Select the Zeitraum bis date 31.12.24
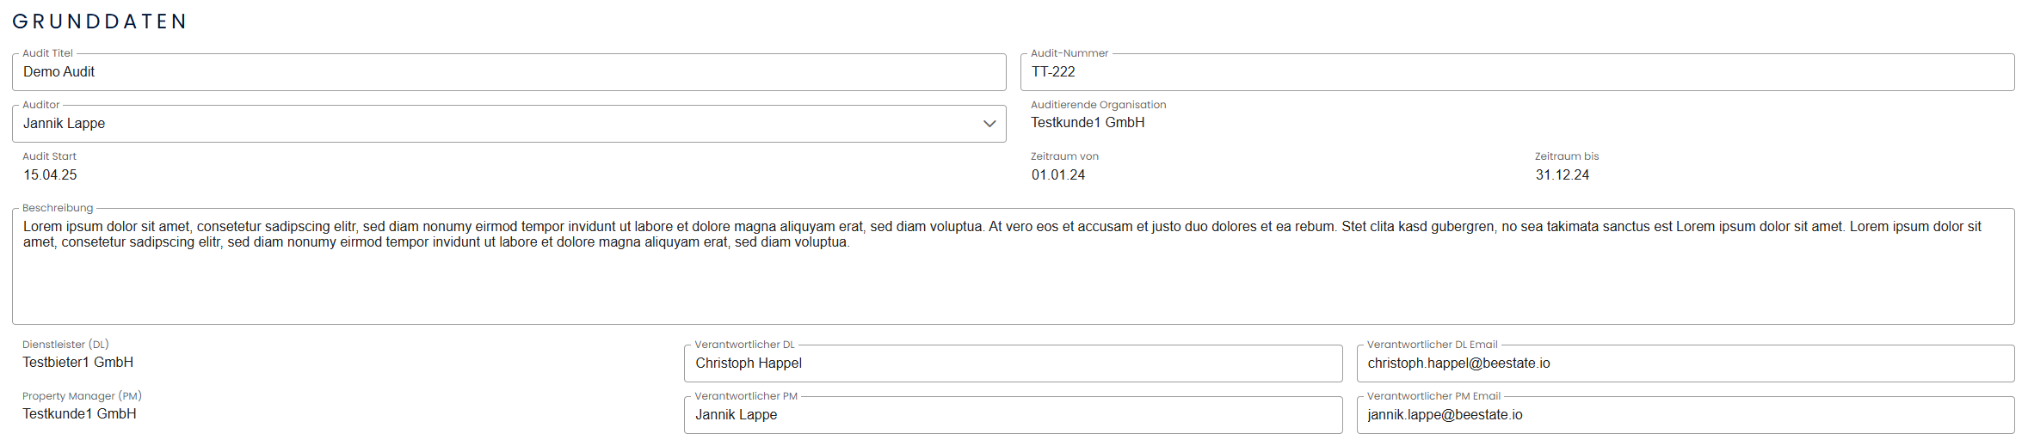The height and width of the screenshot is (446, 2028). click(1562, 175)
